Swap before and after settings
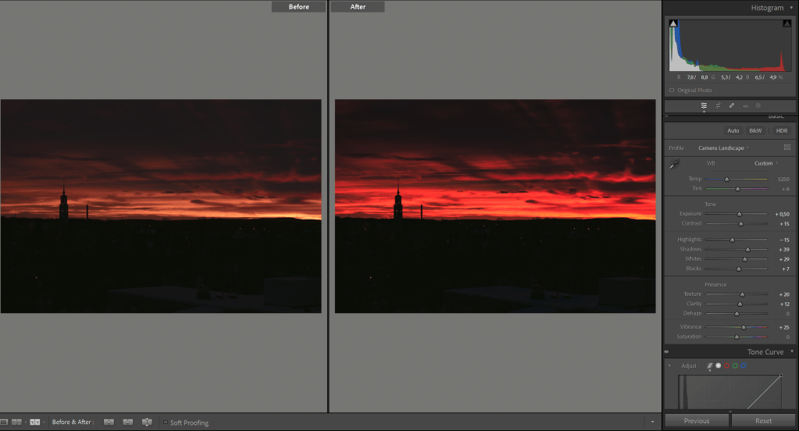 (x=146, y=422)
